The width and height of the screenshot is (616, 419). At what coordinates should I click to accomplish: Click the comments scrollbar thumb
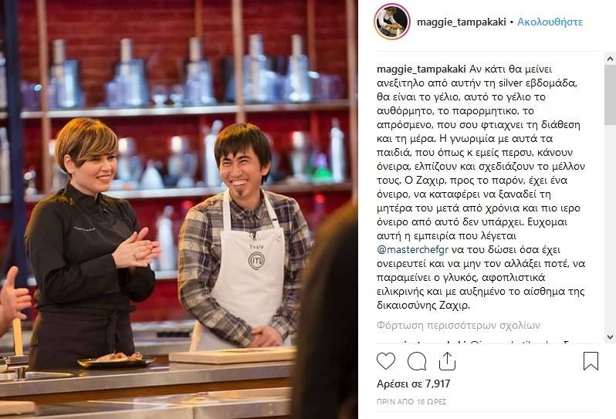(x=610, y=96)
